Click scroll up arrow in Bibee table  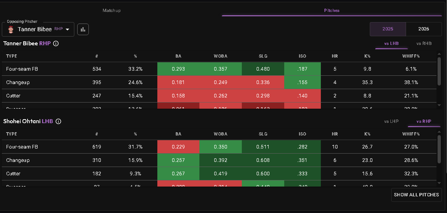click(x=439, y=54)
